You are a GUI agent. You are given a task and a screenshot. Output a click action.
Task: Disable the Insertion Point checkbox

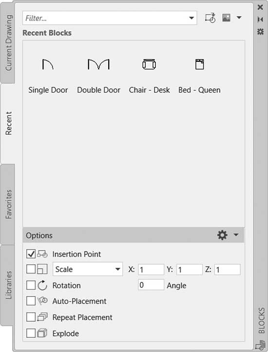click(x=31, y=254)
